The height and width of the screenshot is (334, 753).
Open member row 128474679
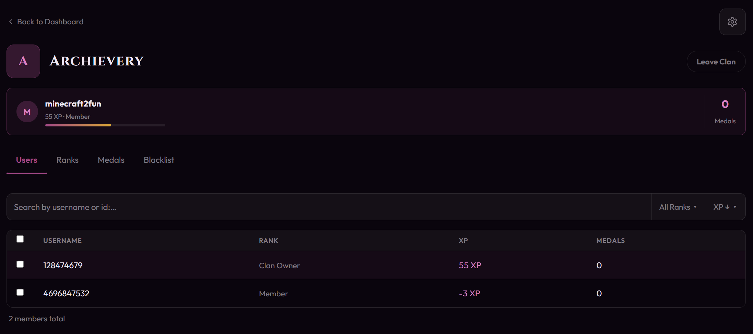tap(376, 265)
